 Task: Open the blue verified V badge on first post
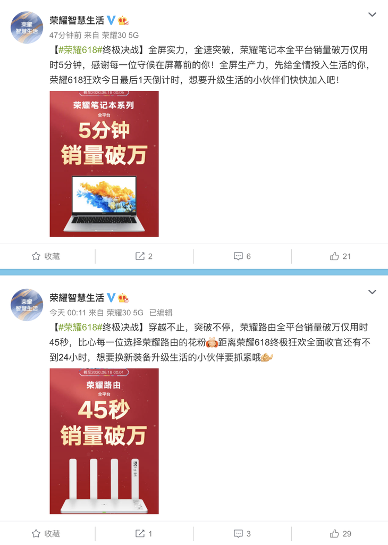click(x=111, y=20)
